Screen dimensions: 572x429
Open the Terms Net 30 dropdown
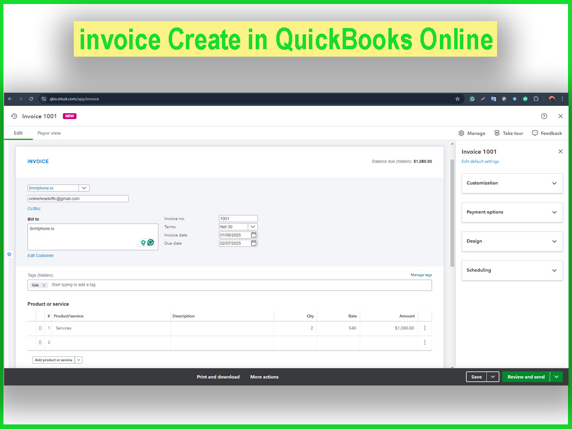[253, 227]
